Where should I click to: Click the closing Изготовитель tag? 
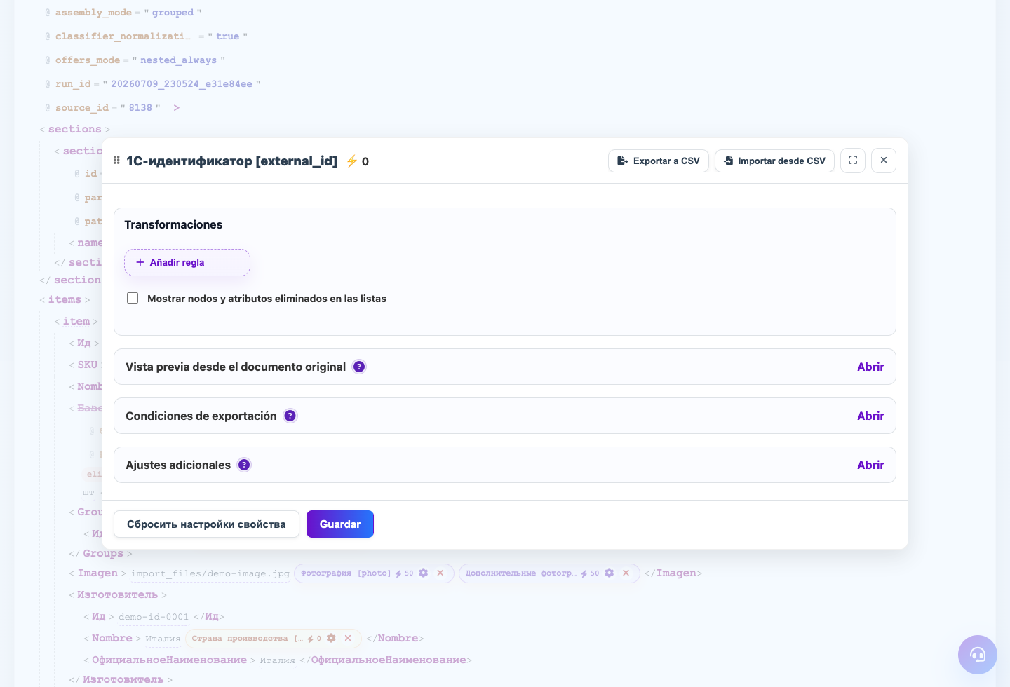(x=120, y=679)
